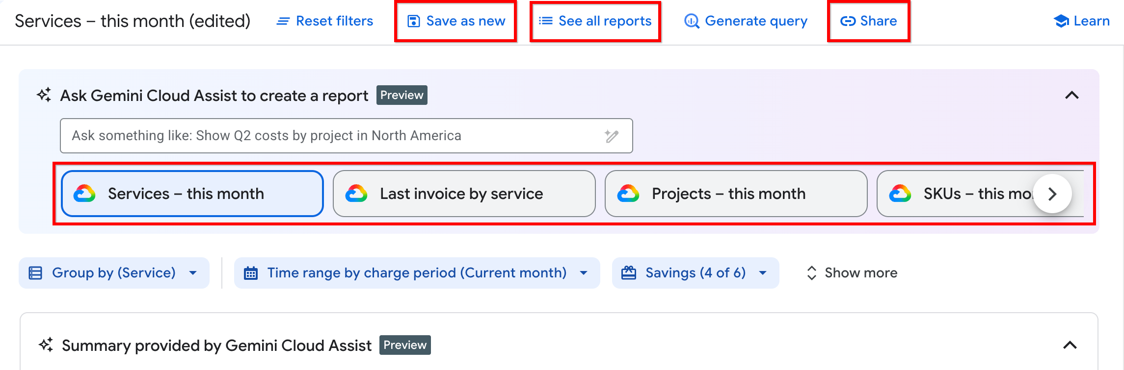Viewport: 1124px width, 370px height.
Task: Expand filters with Show more
Action: [852, 273]
